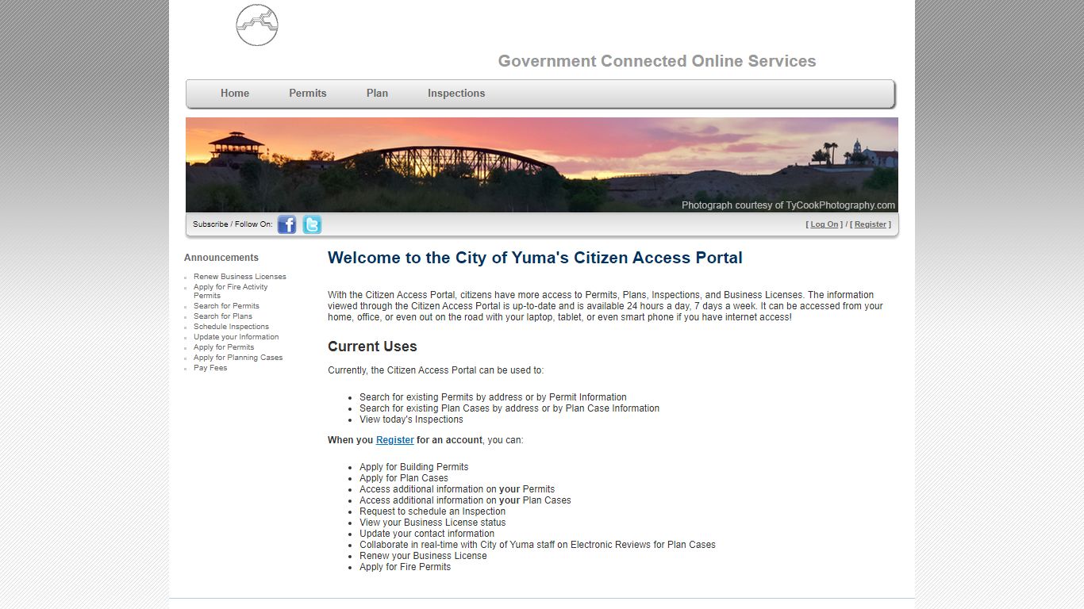Image resolution: width=1084 pixels, height=609 pixels.
Task: Open the Inspections menu
Action: coord(456,93)
